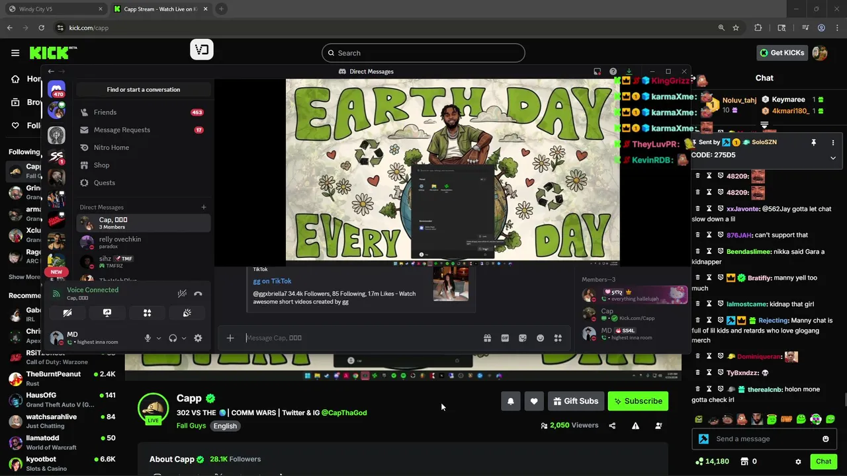Deafen Discord with the headphones icon
The height and width of the screenshot is (476, 847).
click(x=173, y=338)
